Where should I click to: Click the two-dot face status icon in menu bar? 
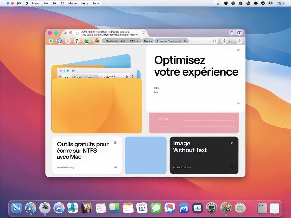(270, 3)
